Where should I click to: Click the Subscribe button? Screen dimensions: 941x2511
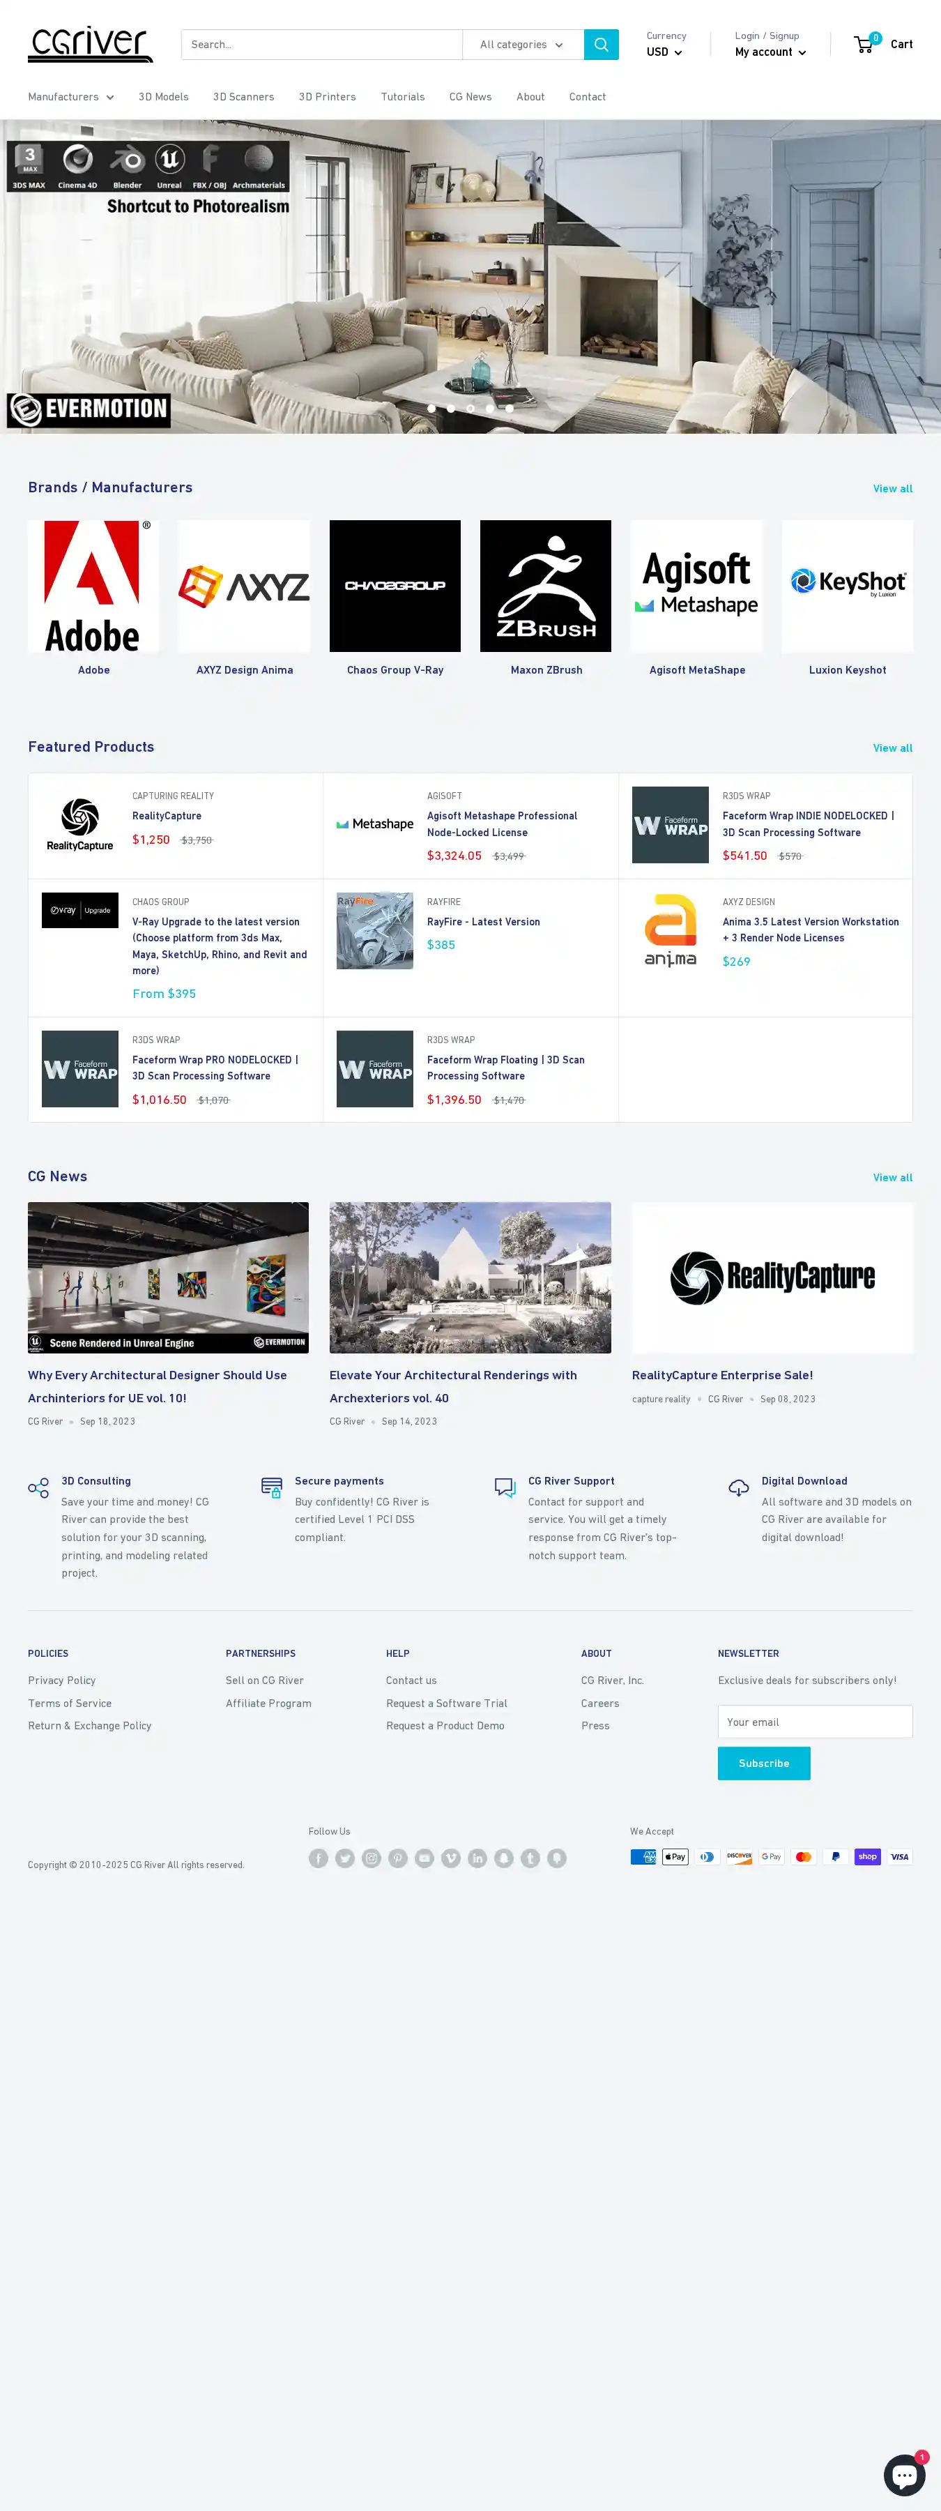point(764,1763)
